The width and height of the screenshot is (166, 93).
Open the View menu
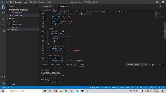pos(26,2)
